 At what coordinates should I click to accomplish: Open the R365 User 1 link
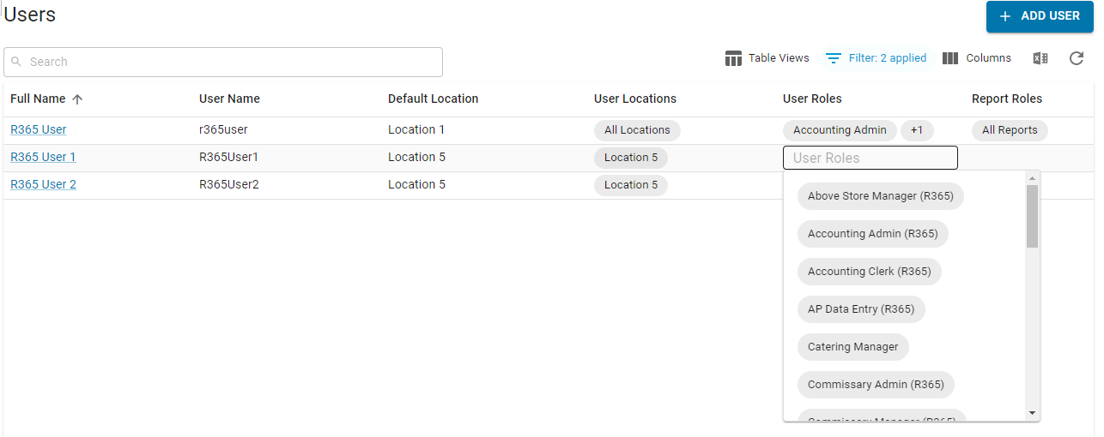[43, 157]
